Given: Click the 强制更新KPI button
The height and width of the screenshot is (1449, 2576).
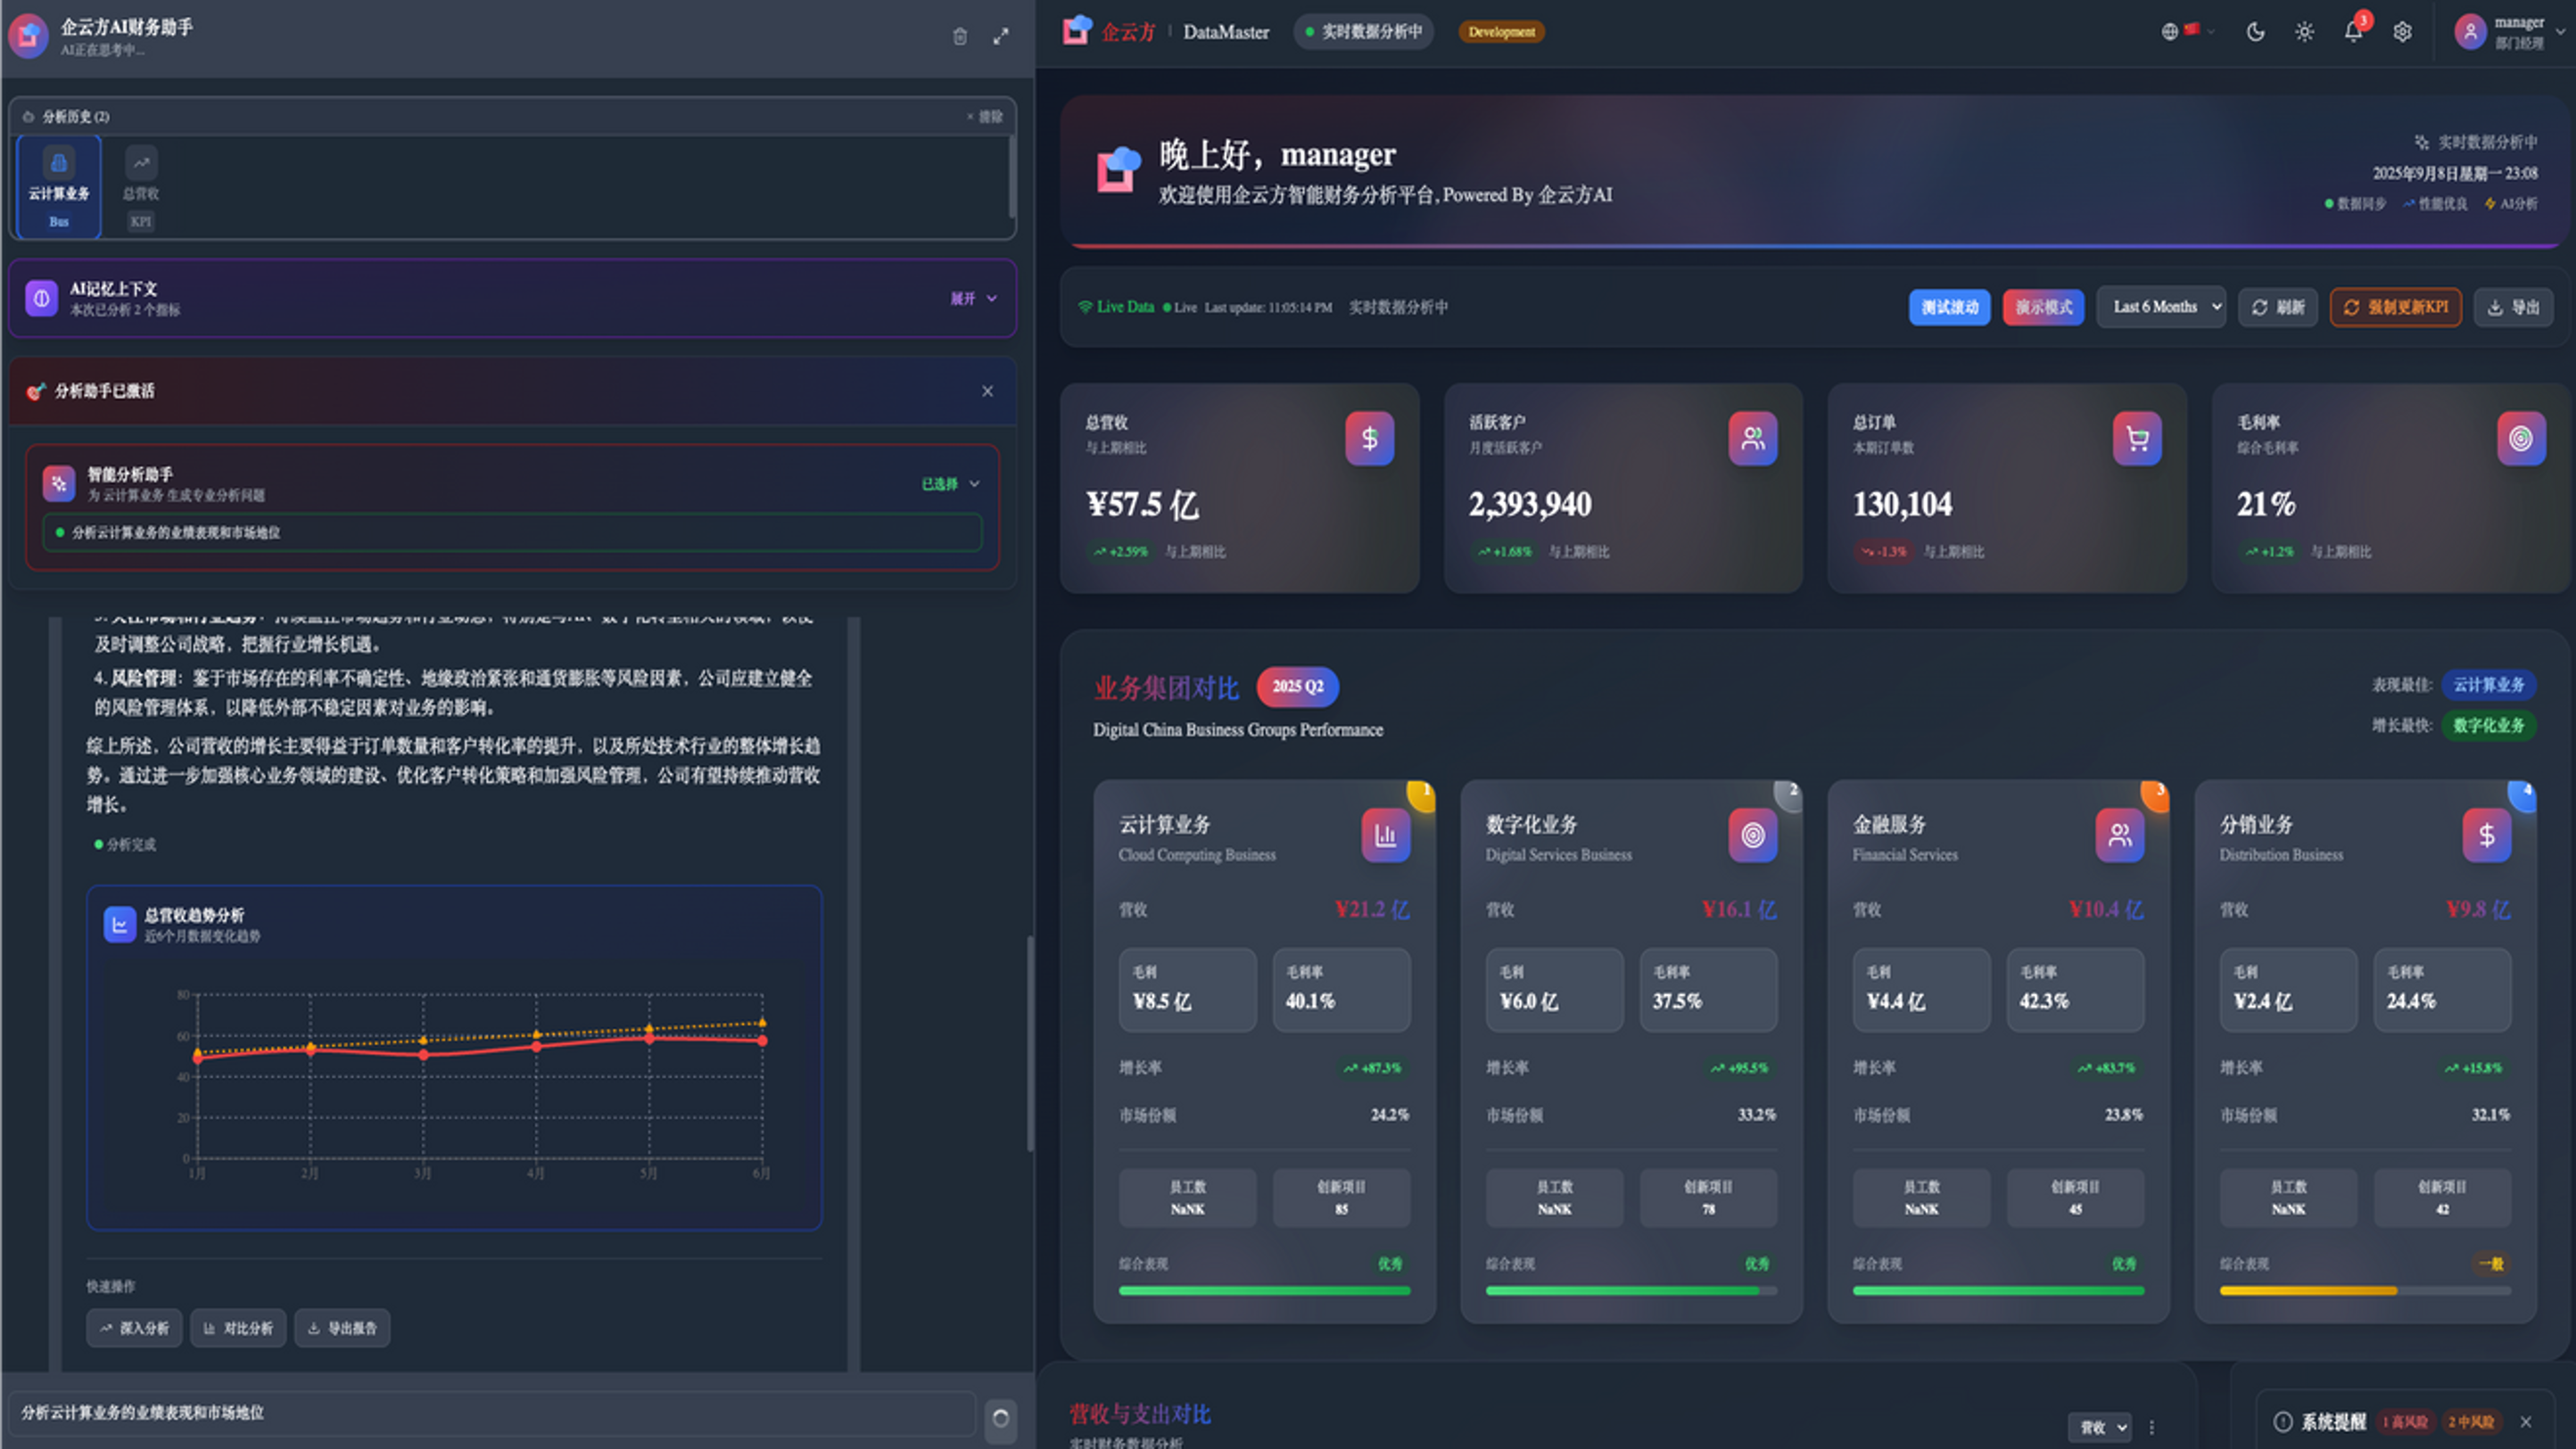Looking at the screenshot, I should click(2395, 307).
